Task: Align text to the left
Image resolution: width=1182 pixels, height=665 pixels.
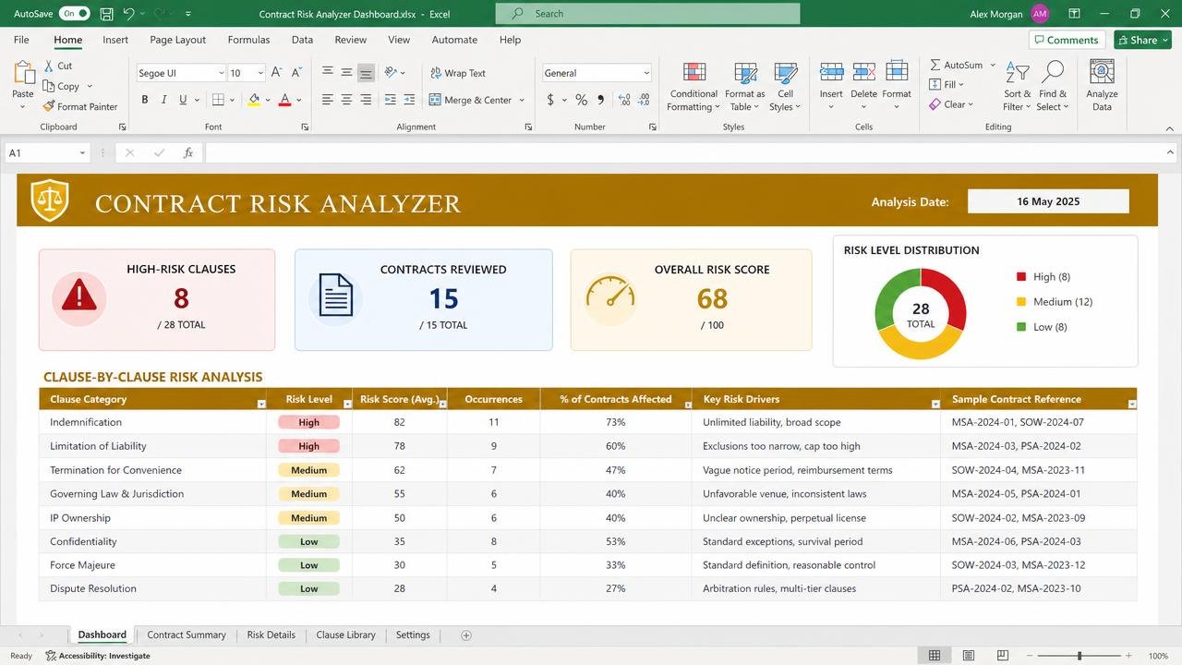Action: click(327, 100)
